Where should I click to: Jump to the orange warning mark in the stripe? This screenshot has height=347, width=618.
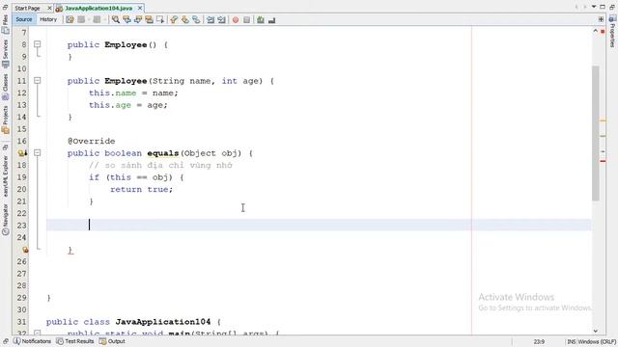pyautogui.click(x=603, y=120)
